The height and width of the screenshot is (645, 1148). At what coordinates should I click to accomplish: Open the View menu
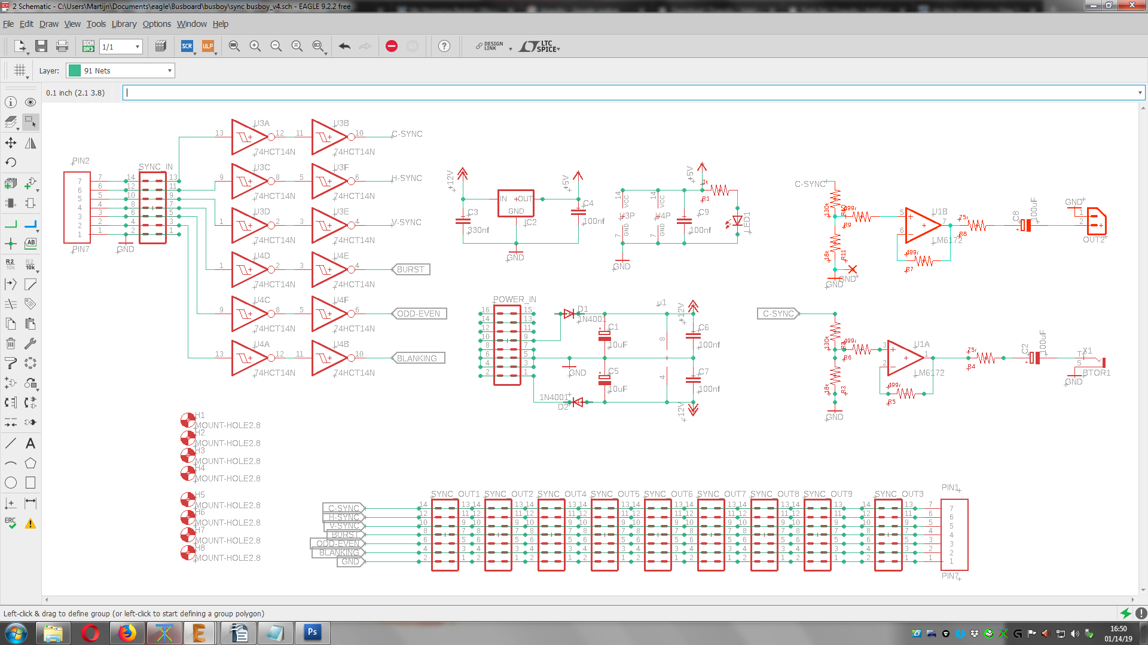point(72,24)
